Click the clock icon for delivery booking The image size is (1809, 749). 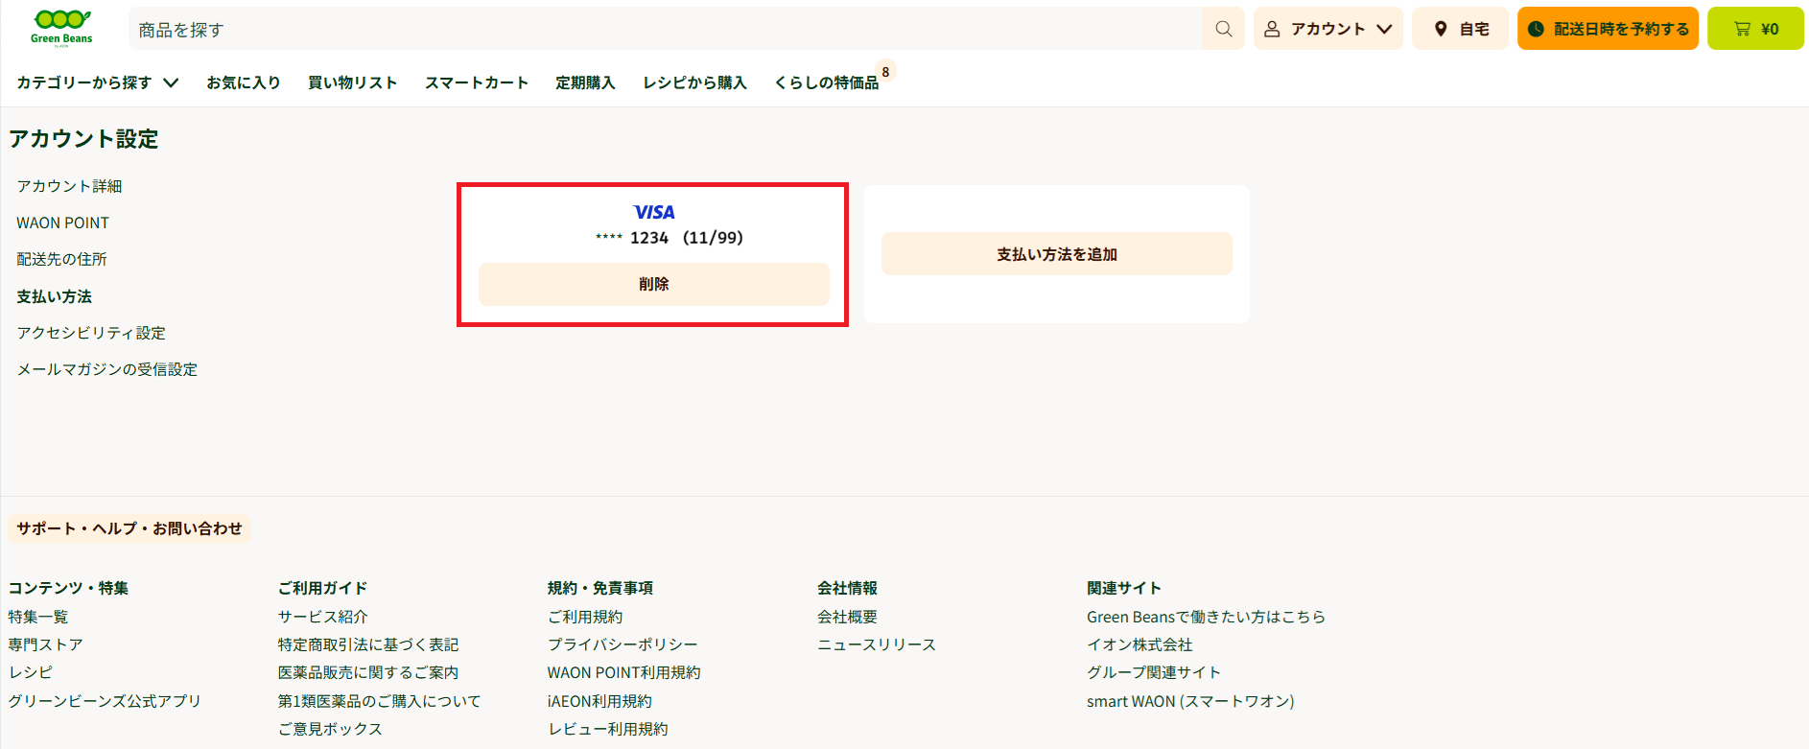coord(1536,29)
